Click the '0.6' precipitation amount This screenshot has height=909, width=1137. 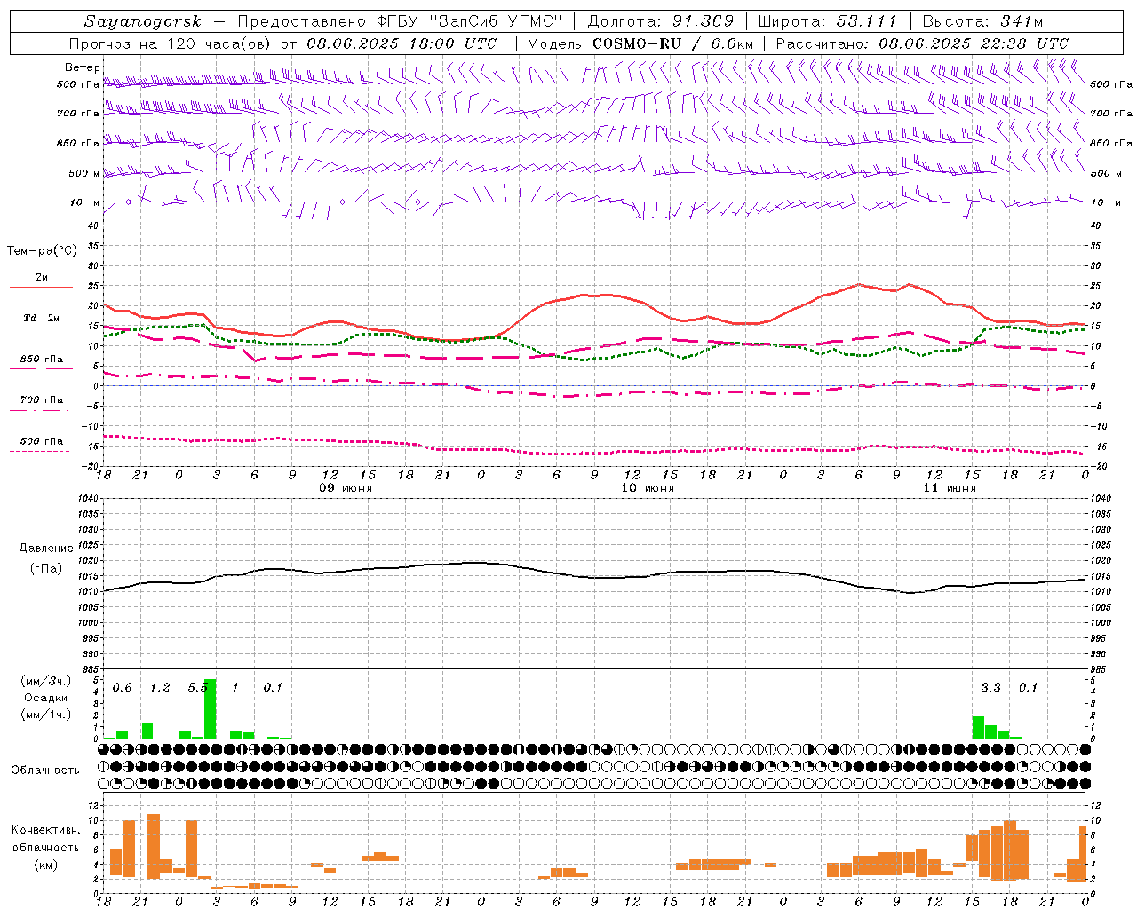pos(122,687)
